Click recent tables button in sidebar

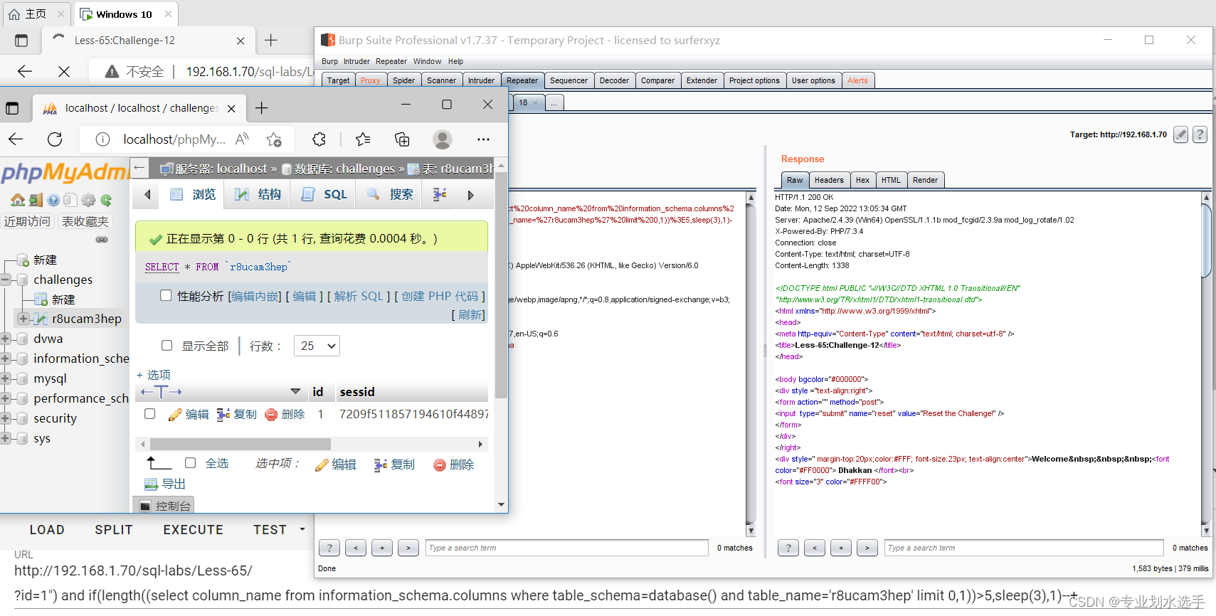[27, 221]
